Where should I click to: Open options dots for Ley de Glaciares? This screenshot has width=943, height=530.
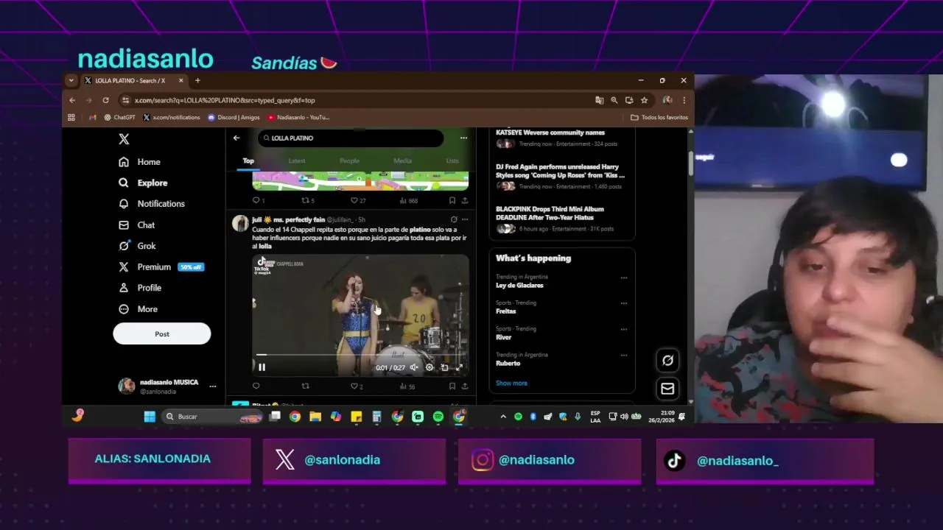pyautogui.click(x=623, y=278)
